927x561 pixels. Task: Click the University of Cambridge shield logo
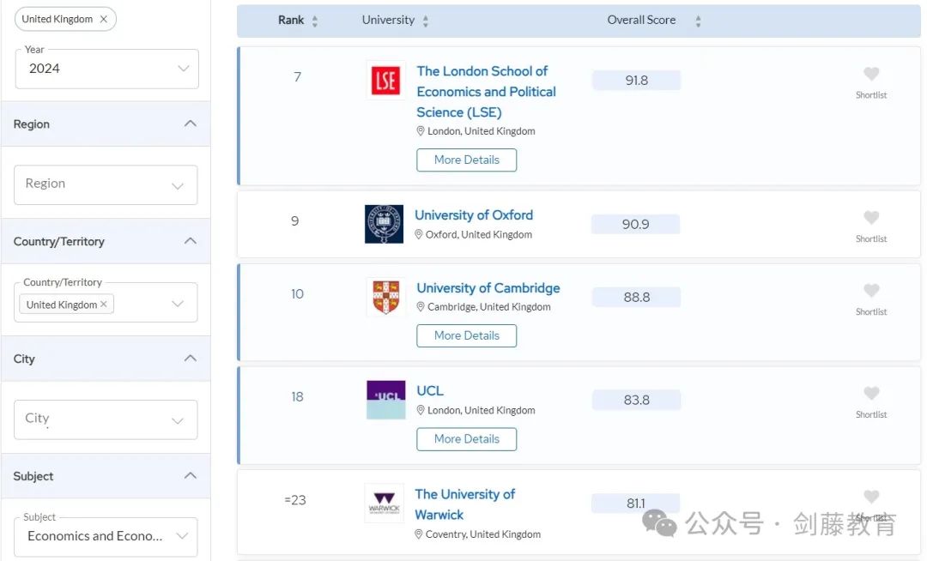click(x=385, y=297)
